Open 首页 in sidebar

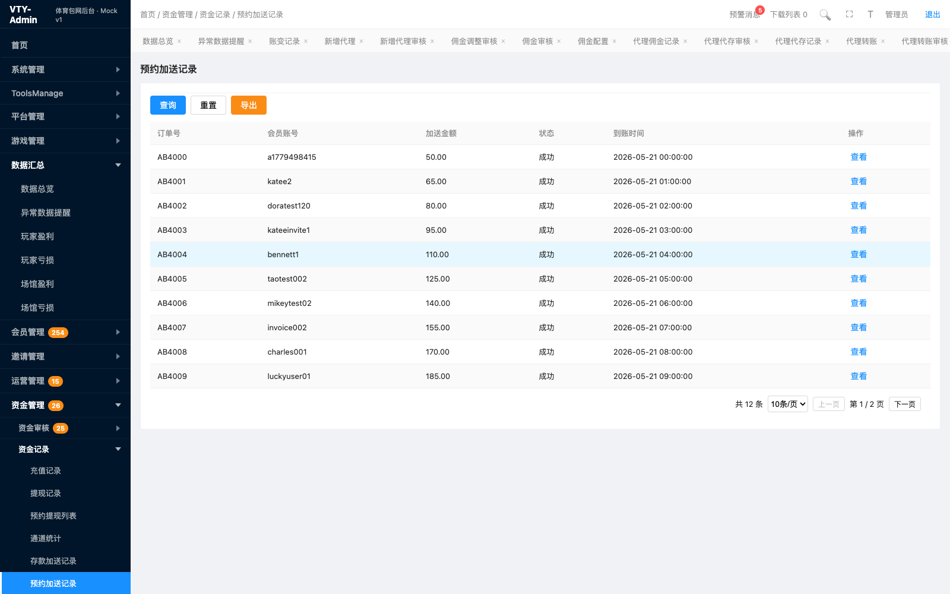pyautogui.click(x=65, y=45)
